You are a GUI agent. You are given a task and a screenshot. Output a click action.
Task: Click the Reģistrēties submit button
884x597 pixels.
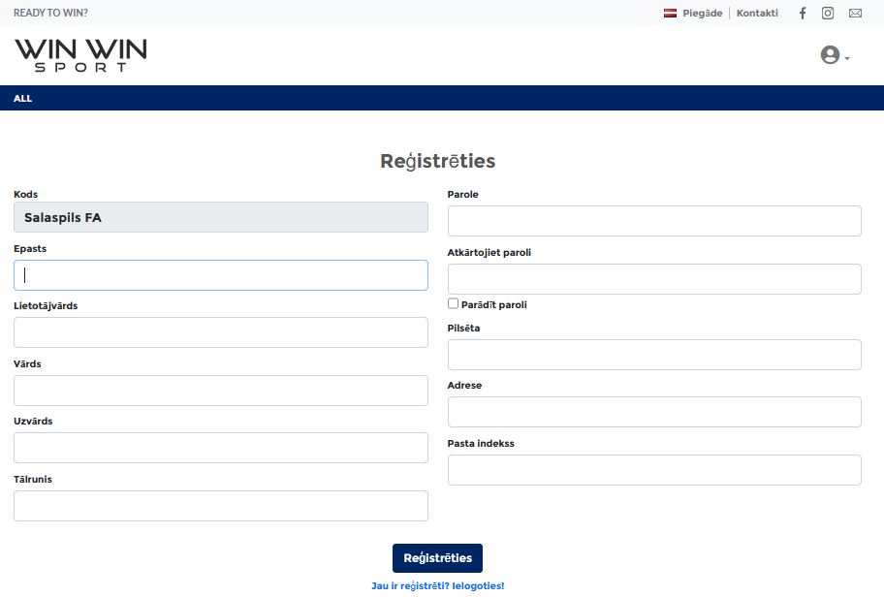point(437,557)
